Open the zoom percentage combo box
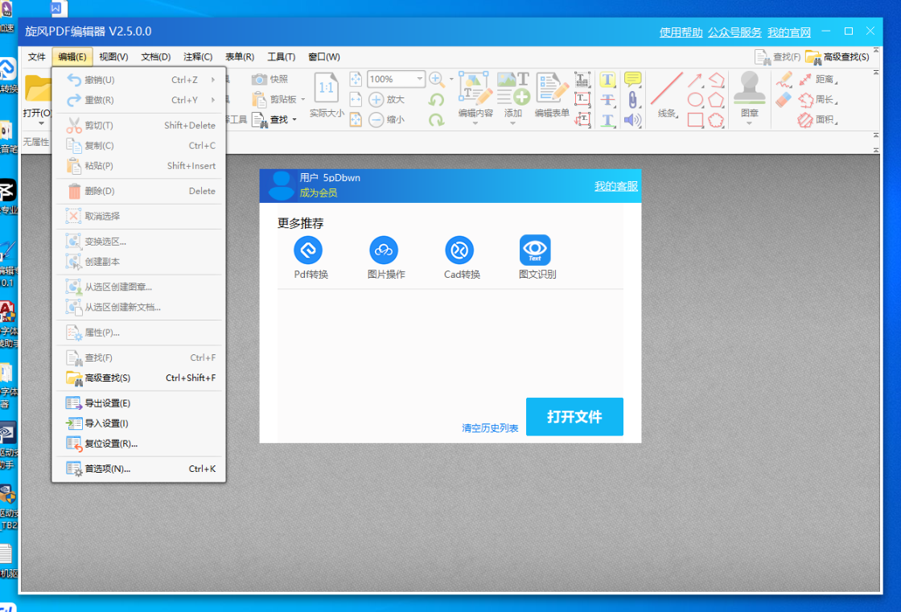Image resolution: width=901 pixels, height=612 pixels. pos(396,79)
